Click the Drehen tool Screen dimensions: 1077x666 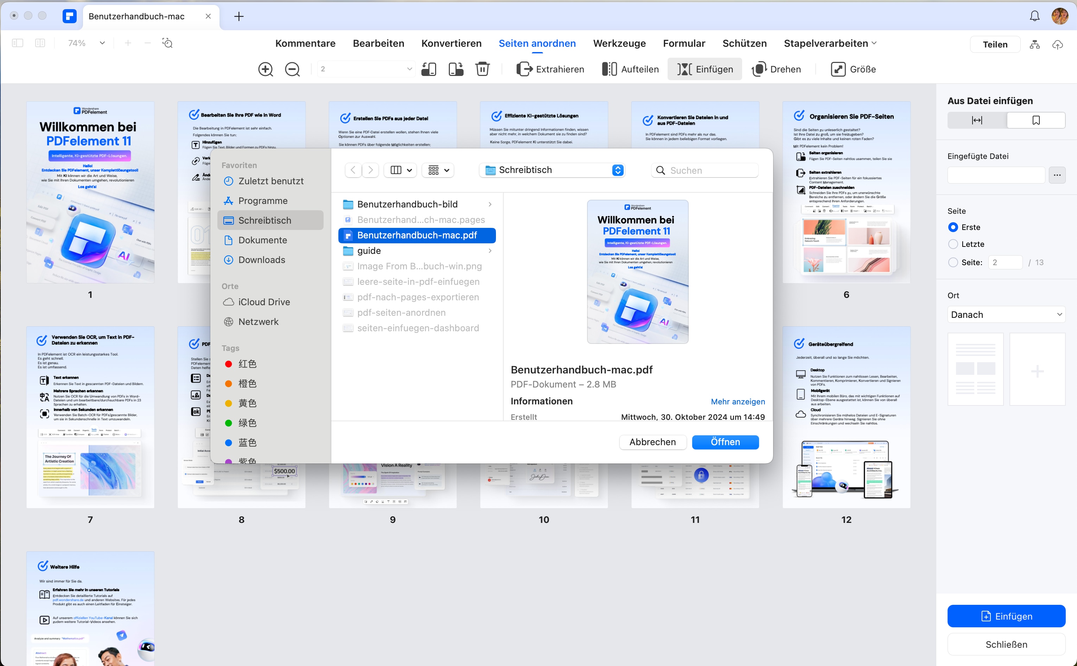click(777, 69)
